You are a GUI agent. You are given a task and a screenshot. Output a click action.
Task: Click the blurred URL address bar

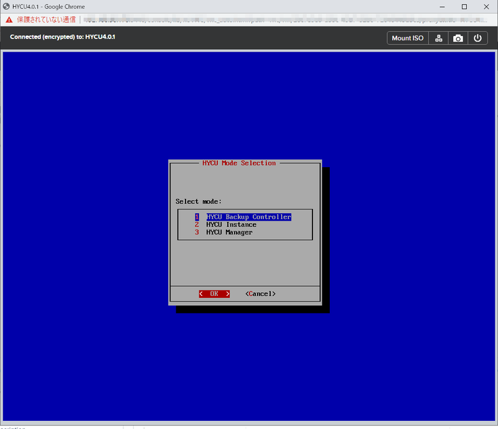[x=286, y=20]
